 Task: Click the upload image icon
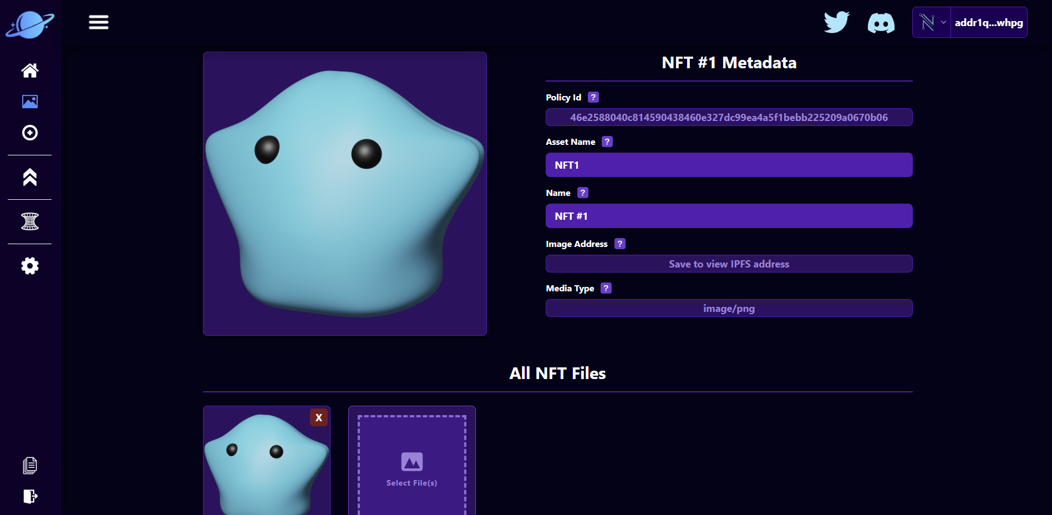pos(412,462)
